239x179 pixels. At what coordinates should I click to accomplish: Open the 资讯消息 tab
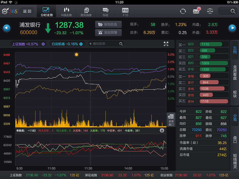click(x=86, y=12)
